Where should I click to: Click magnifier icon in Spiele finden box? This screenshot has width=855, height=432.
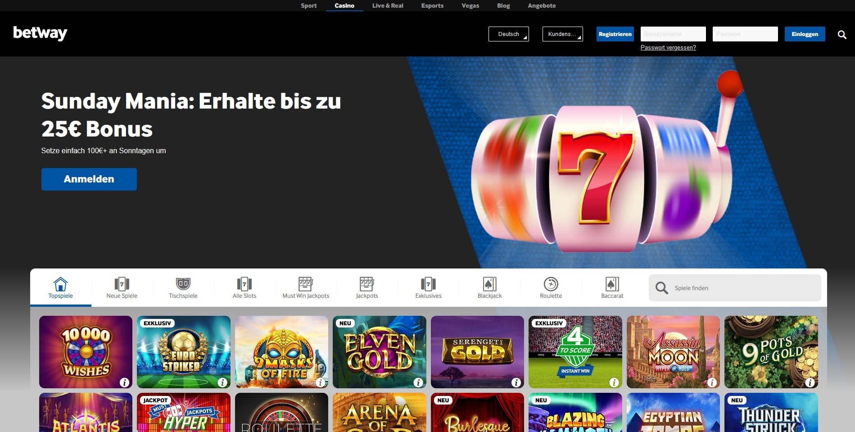661,288
